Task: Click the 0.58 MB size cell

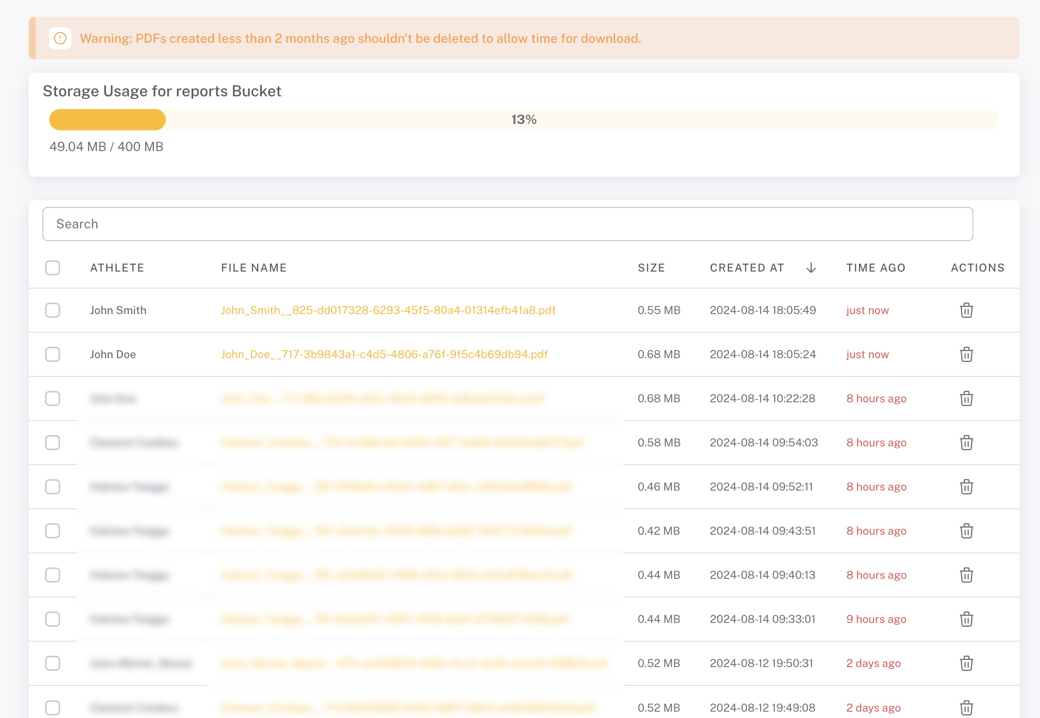Action: [659, 442]
